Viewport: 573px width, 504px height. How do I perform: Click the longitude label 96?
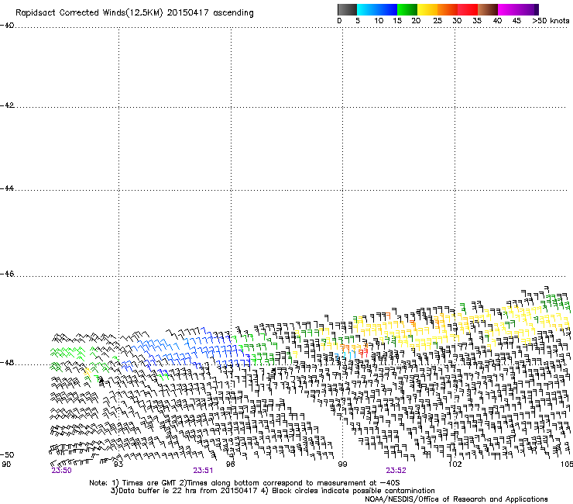click(x=231, y=464)
